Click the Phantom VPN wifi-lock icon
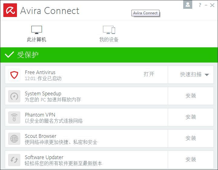Screen dimensions: 218x170 [x=14, y=117]
